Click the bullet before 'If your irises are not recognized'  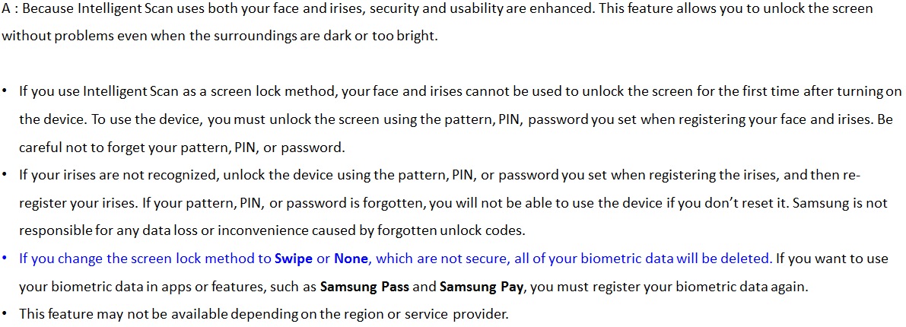click(5, 175)
